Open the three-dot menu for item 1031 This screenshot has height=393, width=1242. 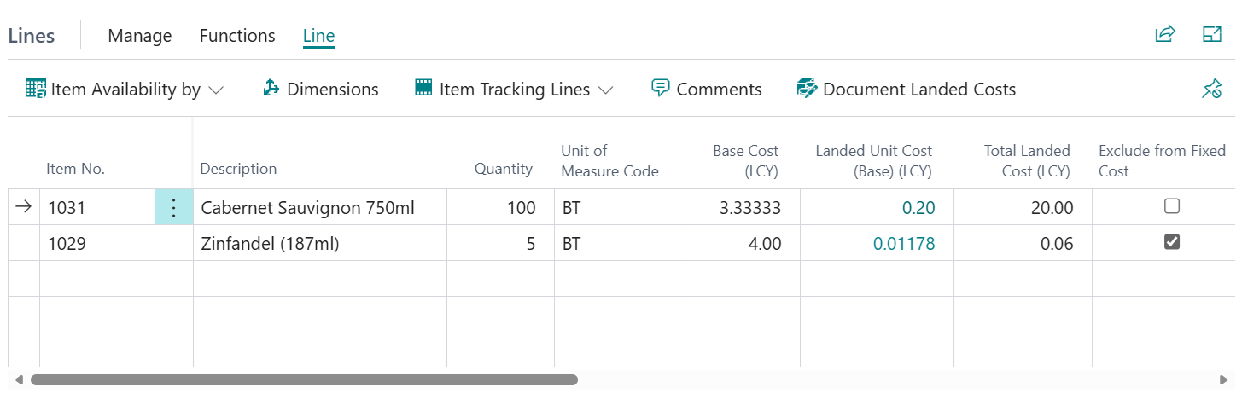click(x=174, y=207)
